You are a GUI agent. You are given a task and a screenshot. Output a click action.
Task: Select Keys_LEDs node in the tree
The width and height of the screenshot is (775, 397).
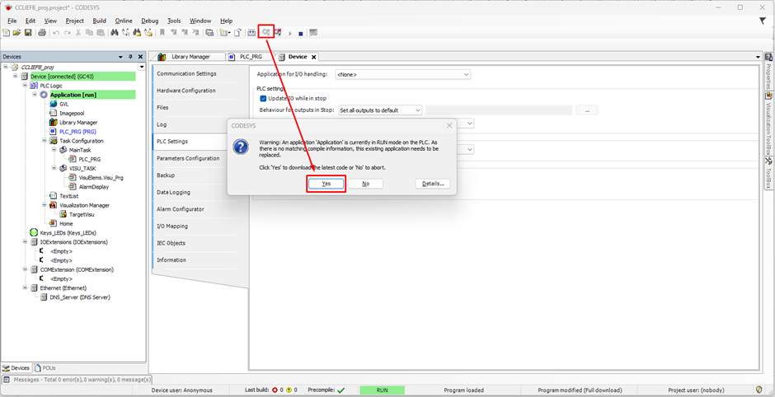click(68, 232)
